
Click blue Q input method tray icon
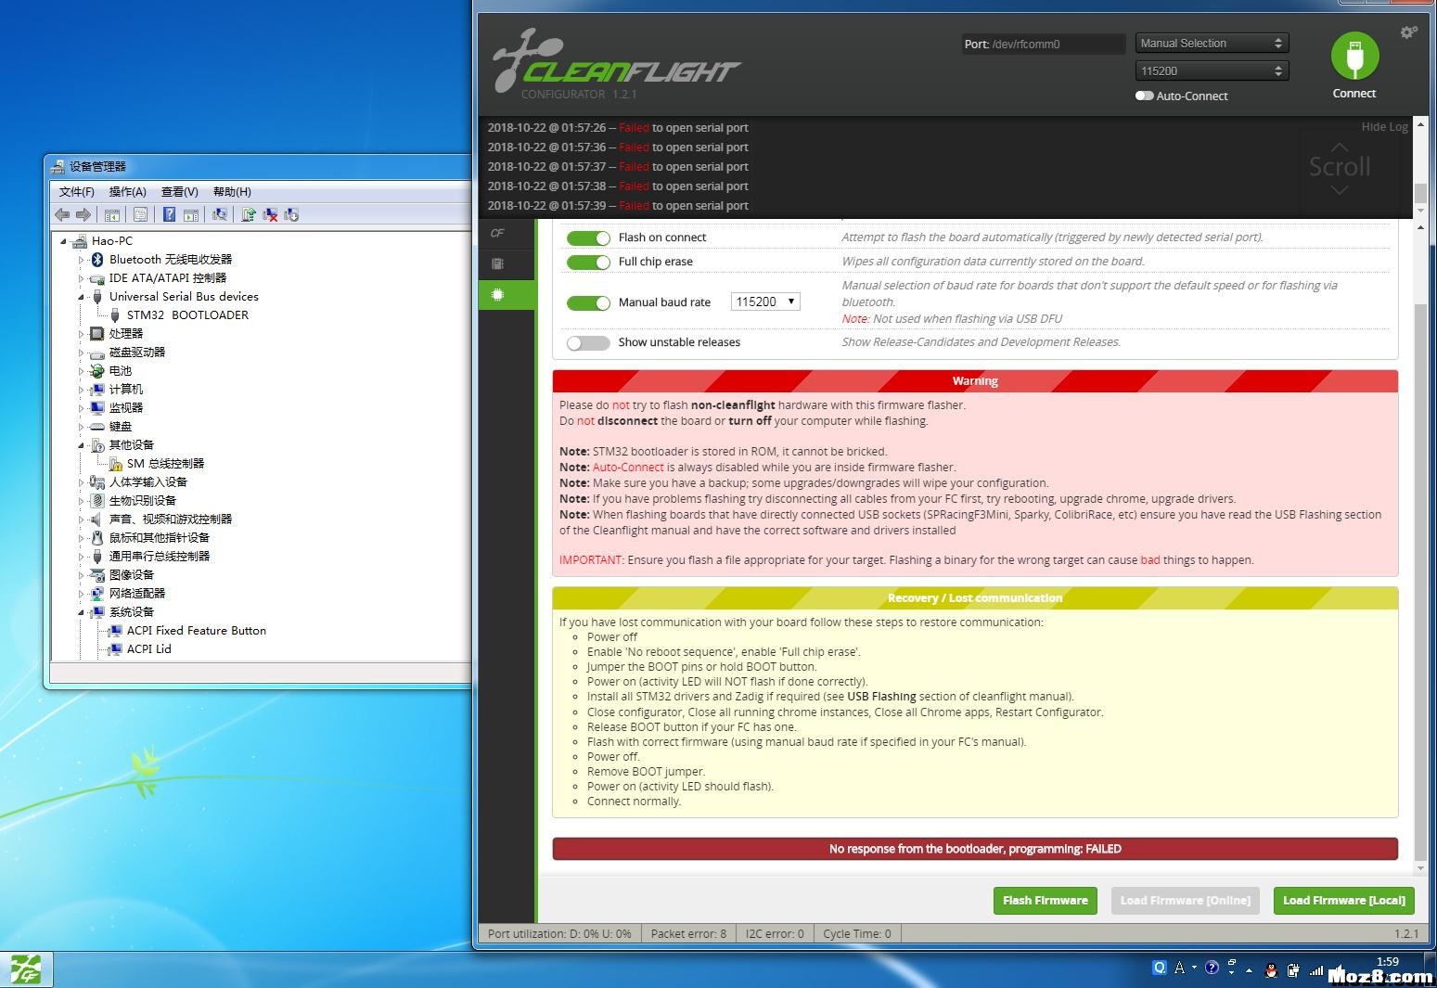(x=1159, y=968)
